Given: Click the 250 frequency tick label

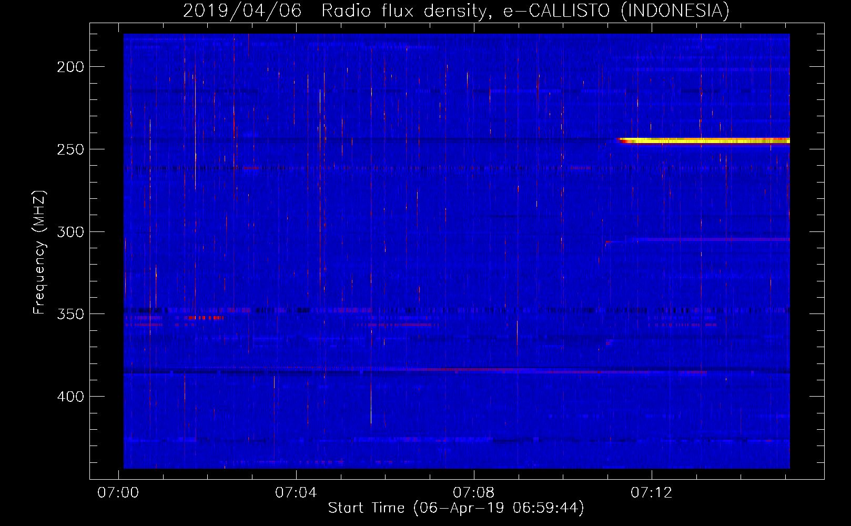Looking at the screenshot, I should [x=70, y=149].
